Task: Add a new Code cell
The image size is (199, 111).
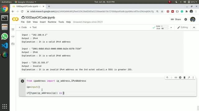Action: pos(23,27)
